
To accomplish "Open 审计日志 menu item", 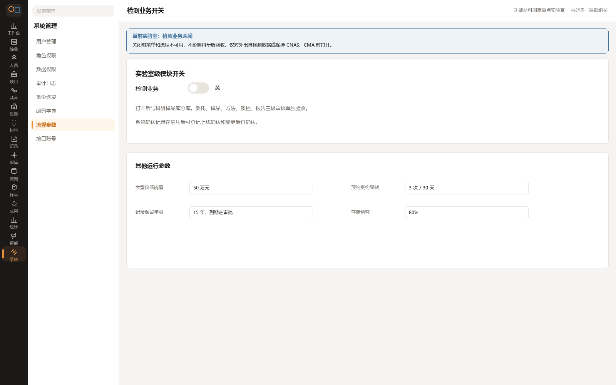I will point(73,83).
